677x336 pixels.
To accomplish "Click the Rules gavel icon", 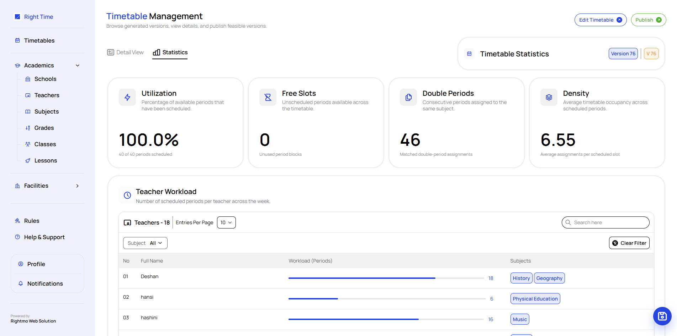I will [x=17, y=221].
